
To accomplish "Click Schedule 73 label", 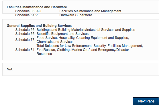I will coord(25,39).
